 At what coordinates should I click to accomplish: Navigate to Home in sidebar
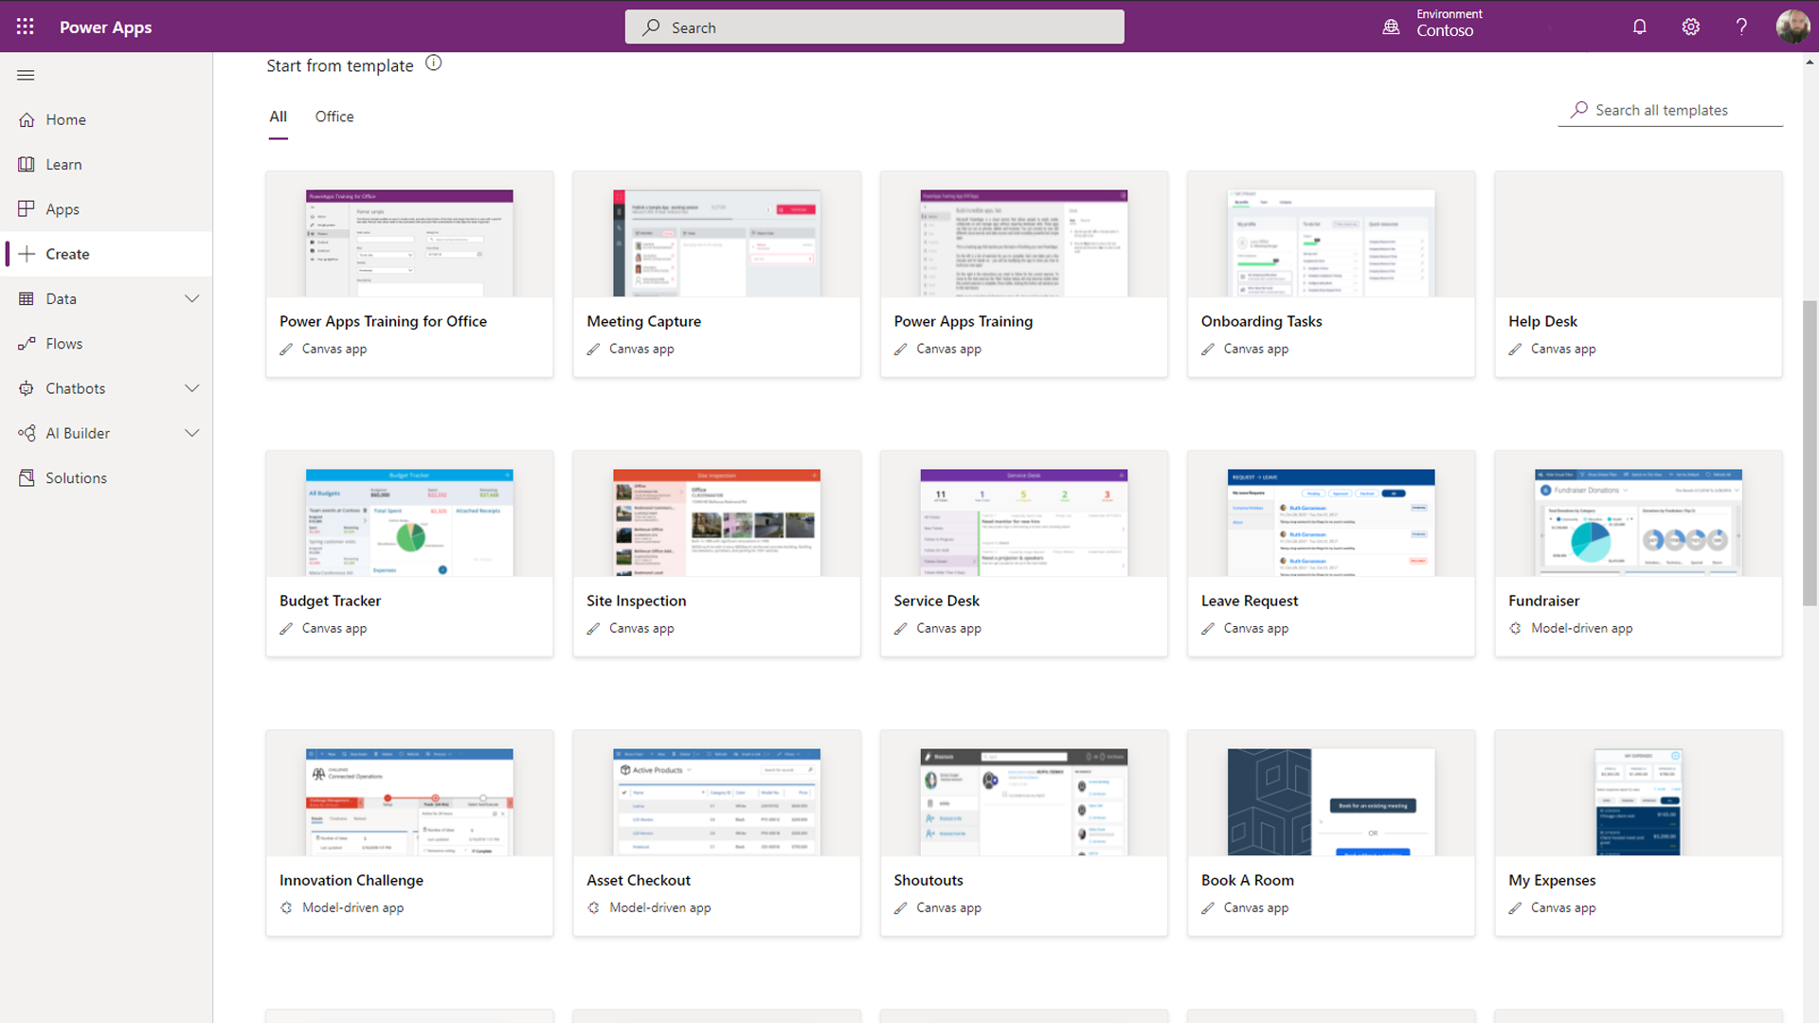click(65, 120)
